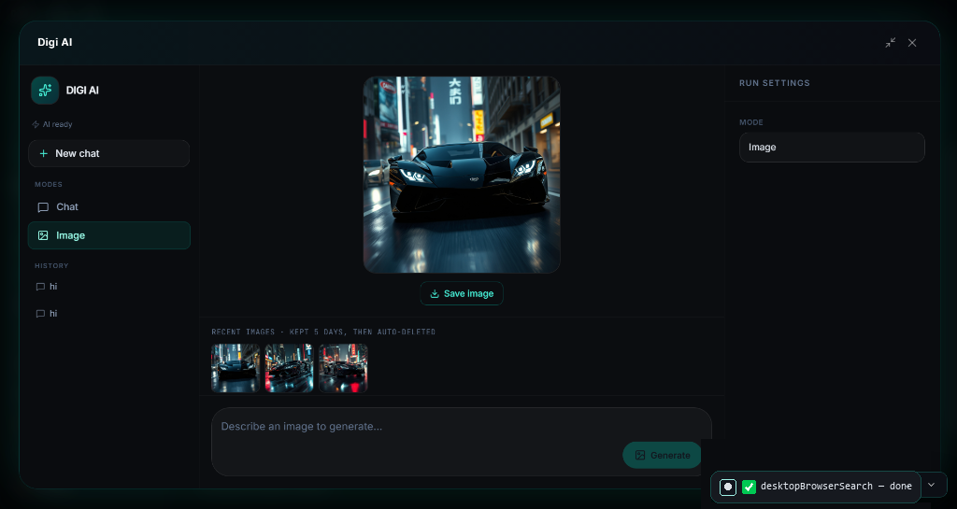Click the Generate button
This screenshot has height=509, width=957.
pyautogui.click(x=663, y=456)
